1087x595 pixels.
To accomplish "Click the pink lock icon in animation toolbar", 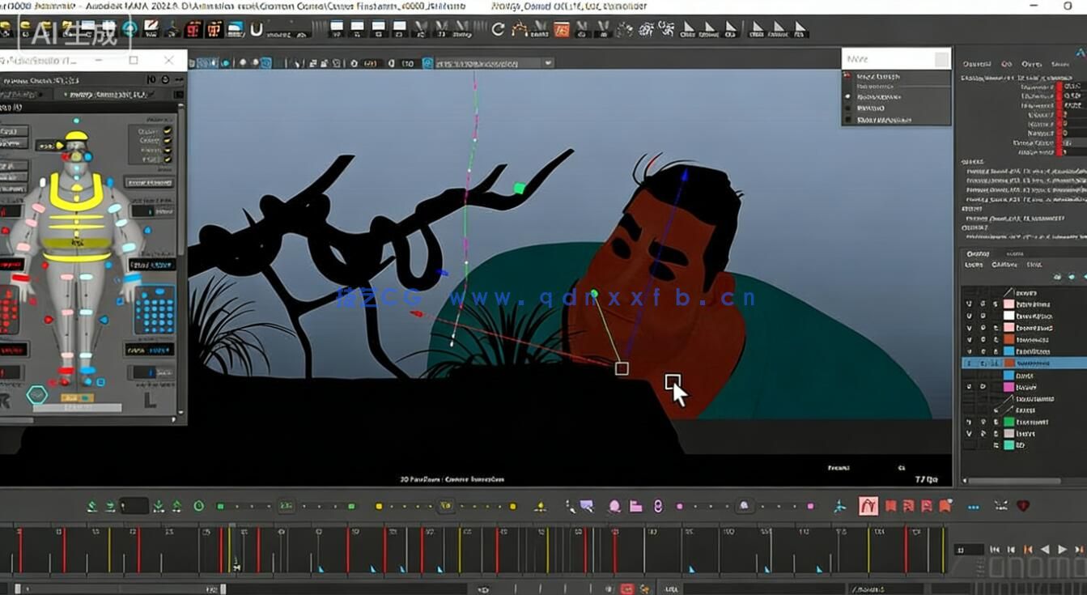I will click(657, 507).
